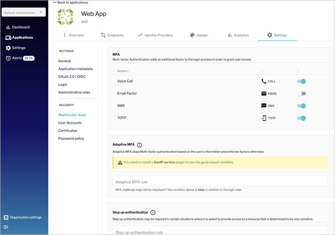Go back to applications link
335x235 pixels.
pos(71,3)
